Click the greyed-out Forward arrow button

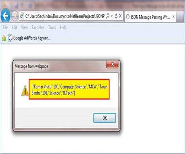click(x=14, y=16)
